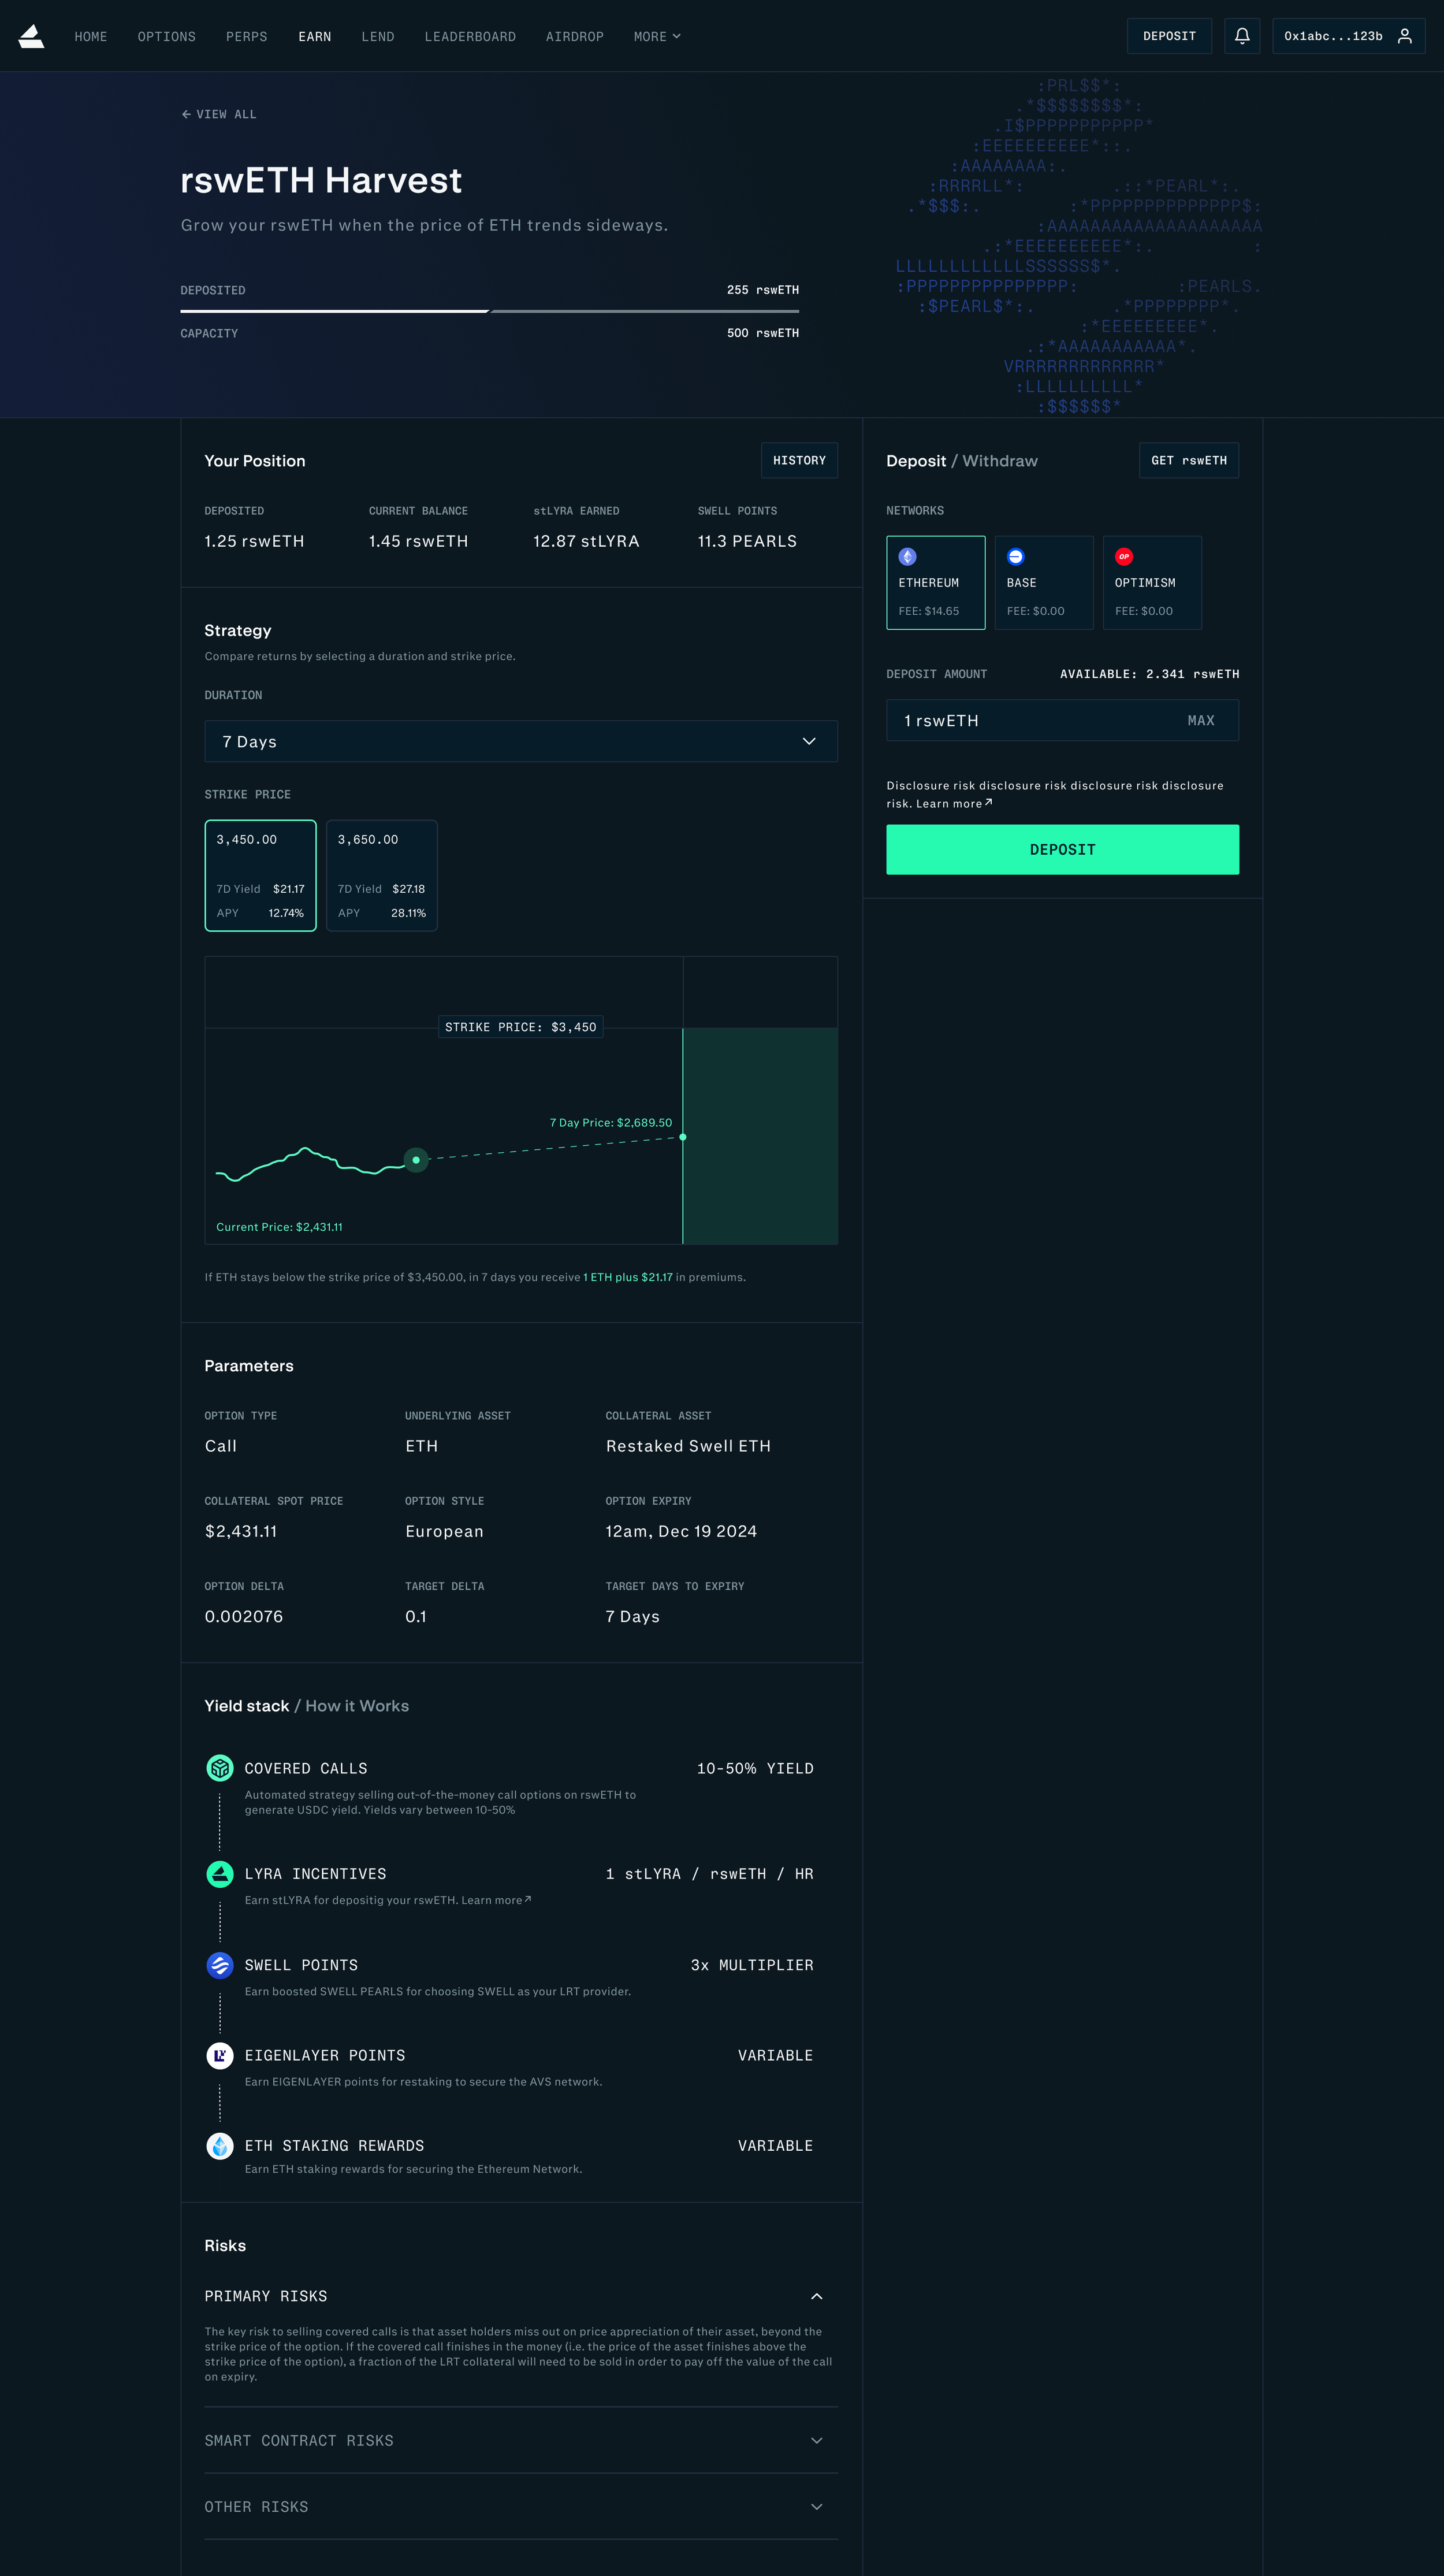Select the Base network card
Image resolution: width=1444 pixels, height=2576 pixels.
pyautogui.click(x=1043, y=582)
